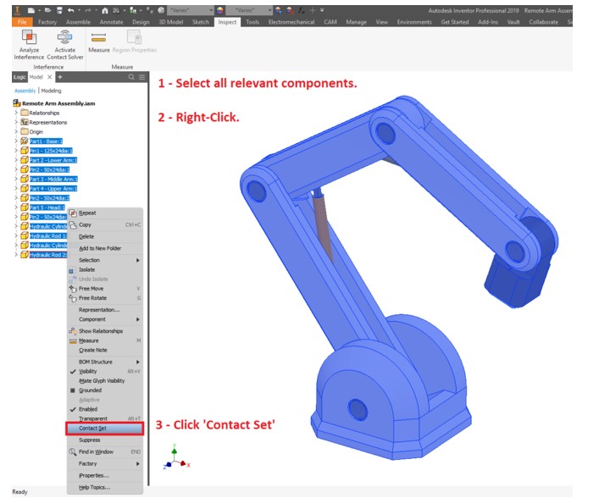Click the Save icon in quick access toolbar
610x498 pixels.
pyautogui.click(x=58, y=10)
